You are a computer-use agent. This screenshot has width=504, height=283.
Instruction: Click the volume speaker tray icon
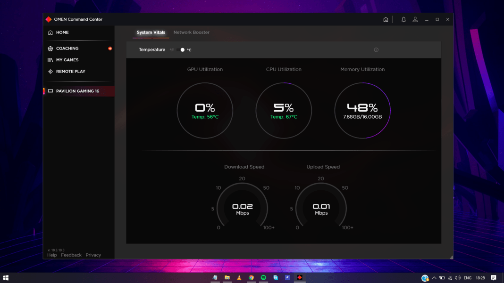457,278
